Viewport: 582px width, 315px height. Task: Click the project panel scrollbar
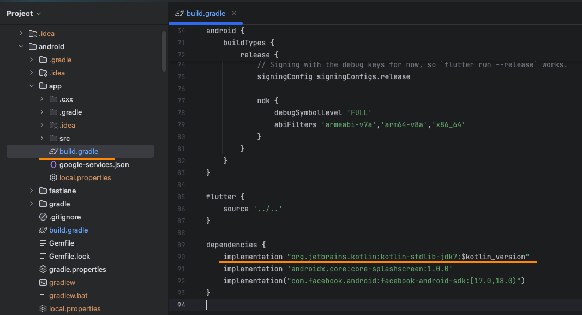click(x=163, y=52)
